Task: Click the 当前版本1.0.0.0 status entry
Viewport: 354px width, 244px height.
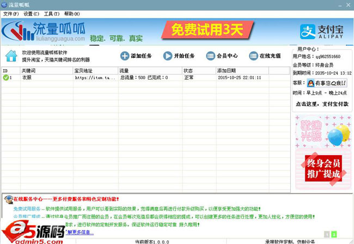Action: pos(152,242)
